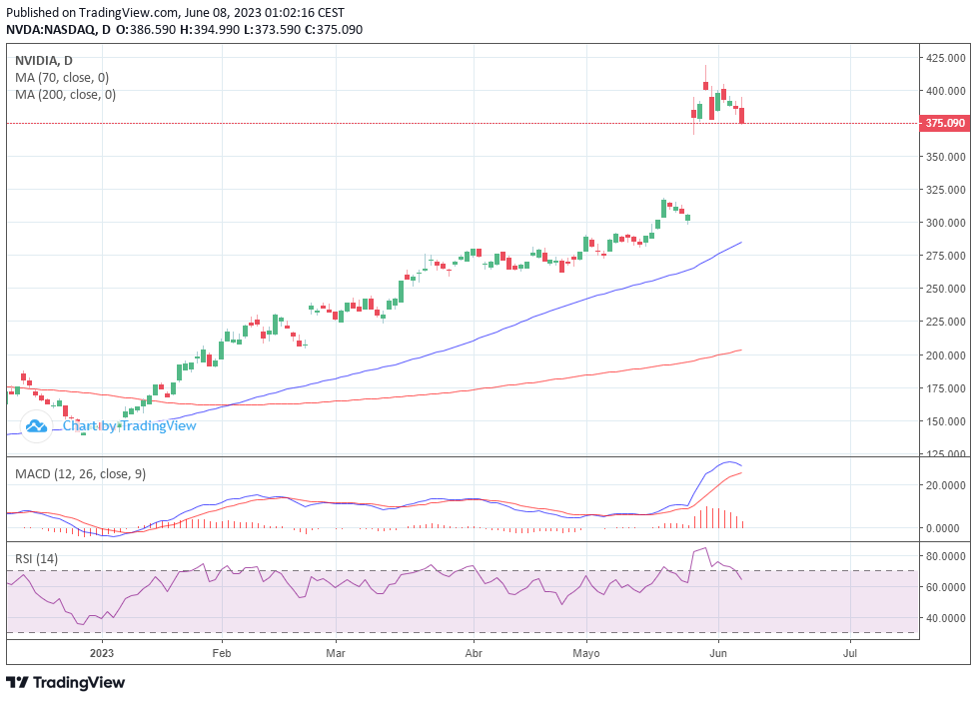Click the 80.0000 RSI axis label
Image resolution: width=977 pixels, height=701 pixels.
945,556
